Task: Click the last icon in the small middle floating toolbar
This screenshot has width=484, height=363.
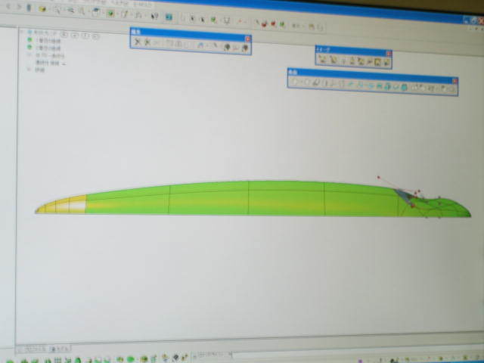Action: click(386, 63)
